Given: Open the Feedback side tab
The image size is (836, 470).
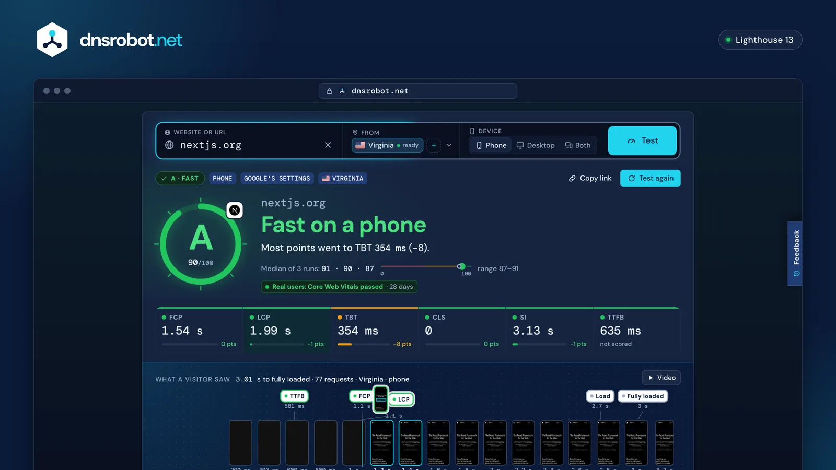Looking at the screenshot, I should pyautogui.click(x=795, y=253).
